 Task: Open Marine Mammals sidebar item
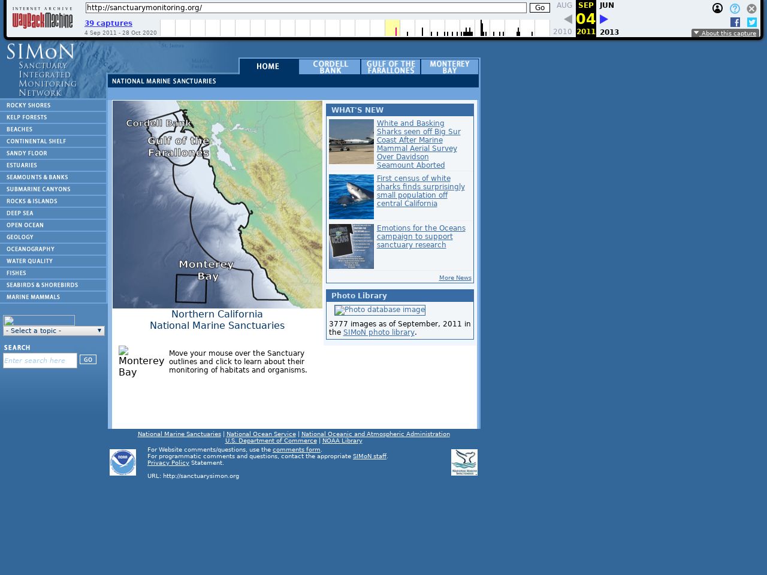coord(34,297)
